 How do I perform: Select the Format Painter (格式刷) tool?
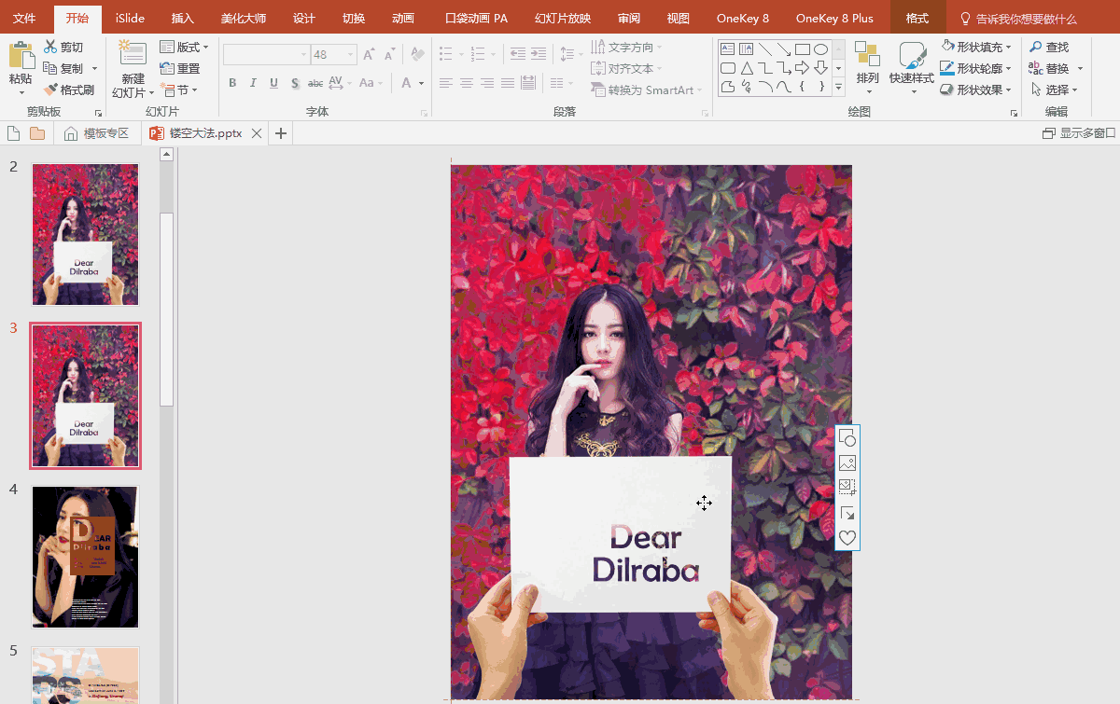[x=51, y=90]
